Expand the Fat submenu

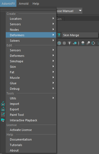click(31, 72)
